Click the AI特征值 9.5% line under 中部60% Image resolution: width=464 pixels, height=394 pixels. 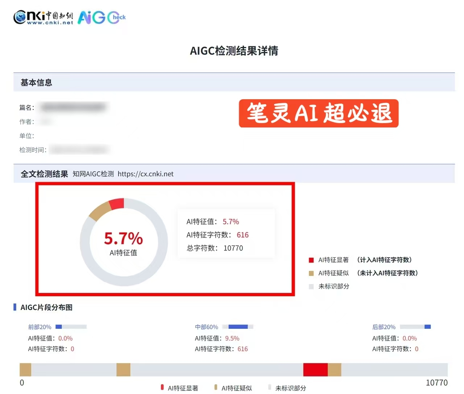(x=217, y=338)
